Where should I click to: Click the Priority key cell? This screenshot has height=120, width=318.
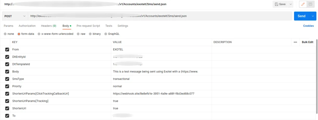[61, 86]
